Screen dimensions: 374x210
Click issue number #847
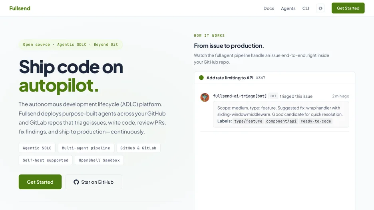click(x=261, y=78)
